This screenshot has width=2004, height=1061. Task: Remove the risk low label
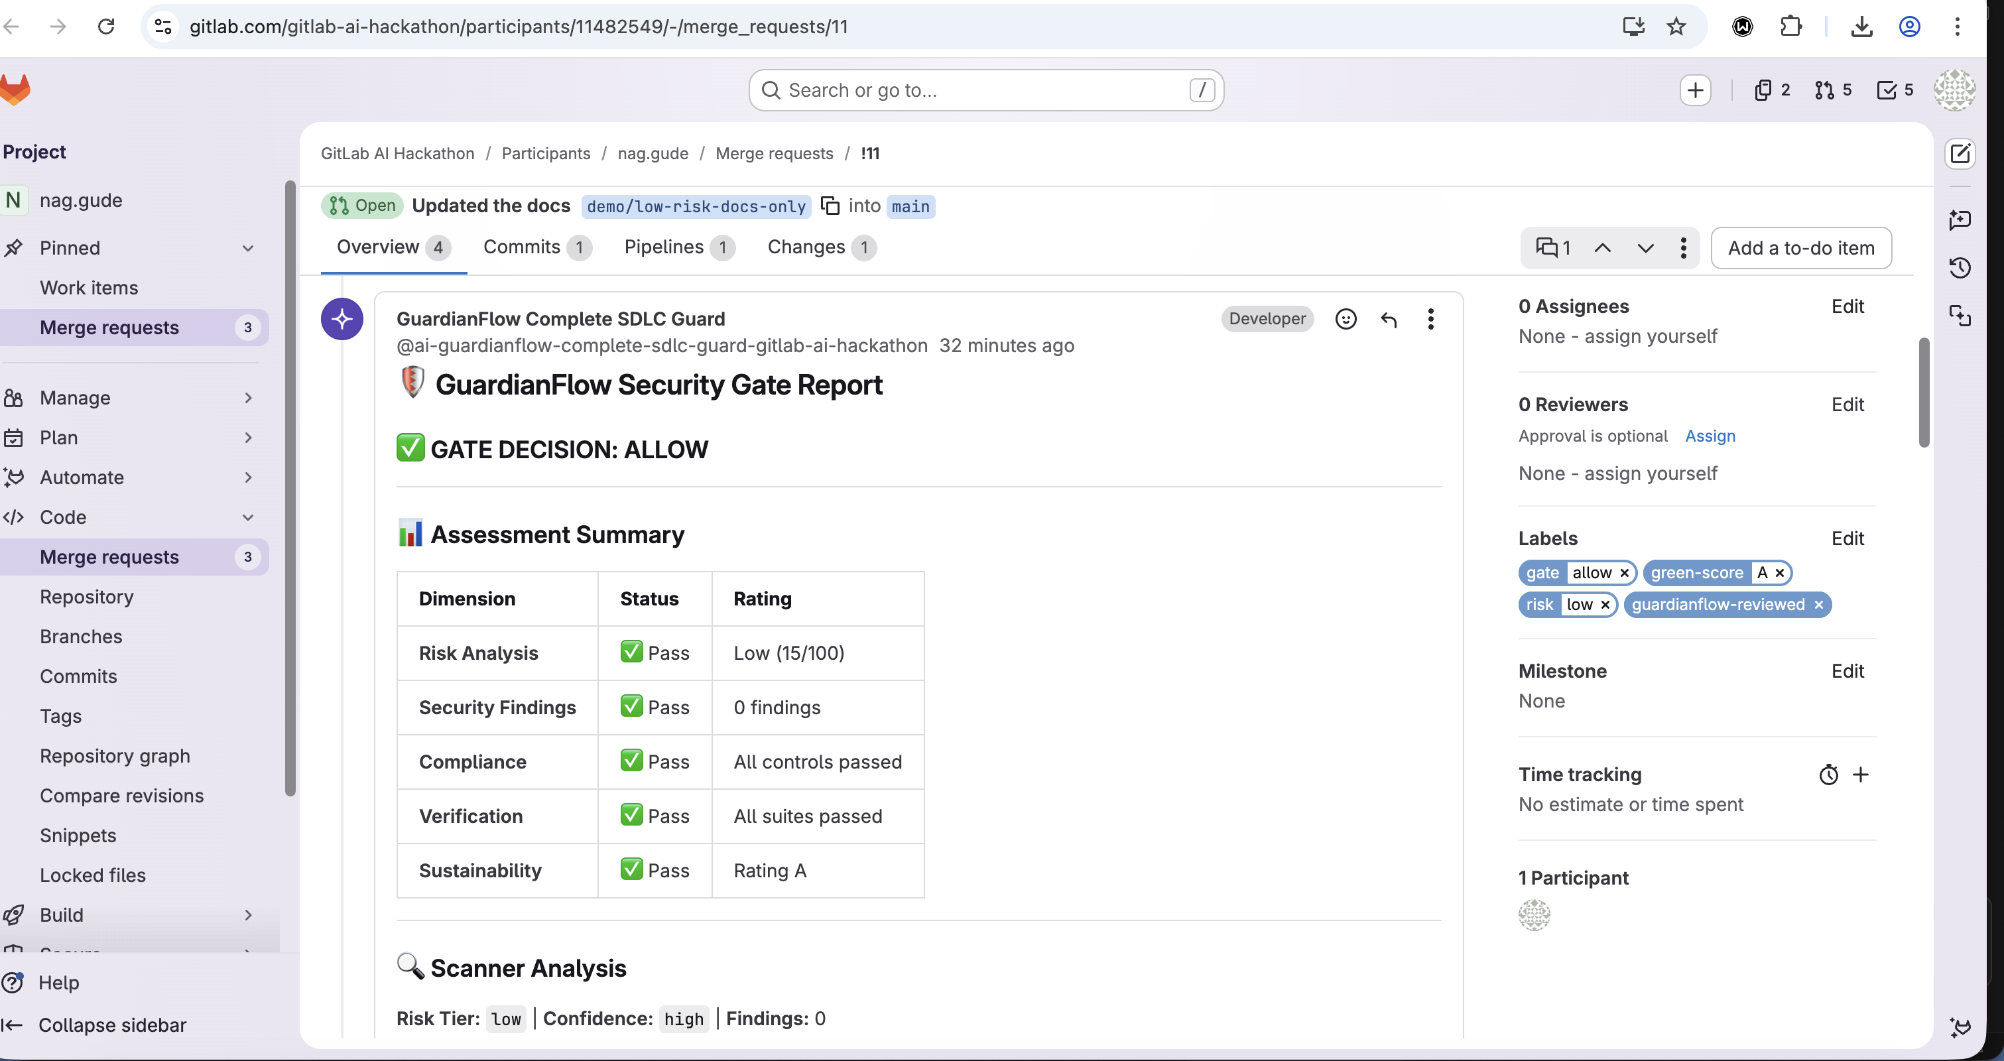[x=1605, y=605]
